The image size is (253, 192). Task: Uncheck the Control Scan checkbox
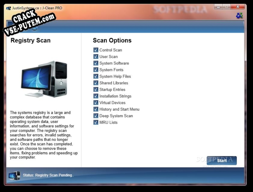(x=96, y=50)
